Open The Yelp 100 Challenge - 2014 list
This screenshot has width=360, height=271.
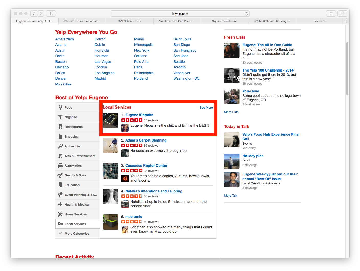click(268, 70)
